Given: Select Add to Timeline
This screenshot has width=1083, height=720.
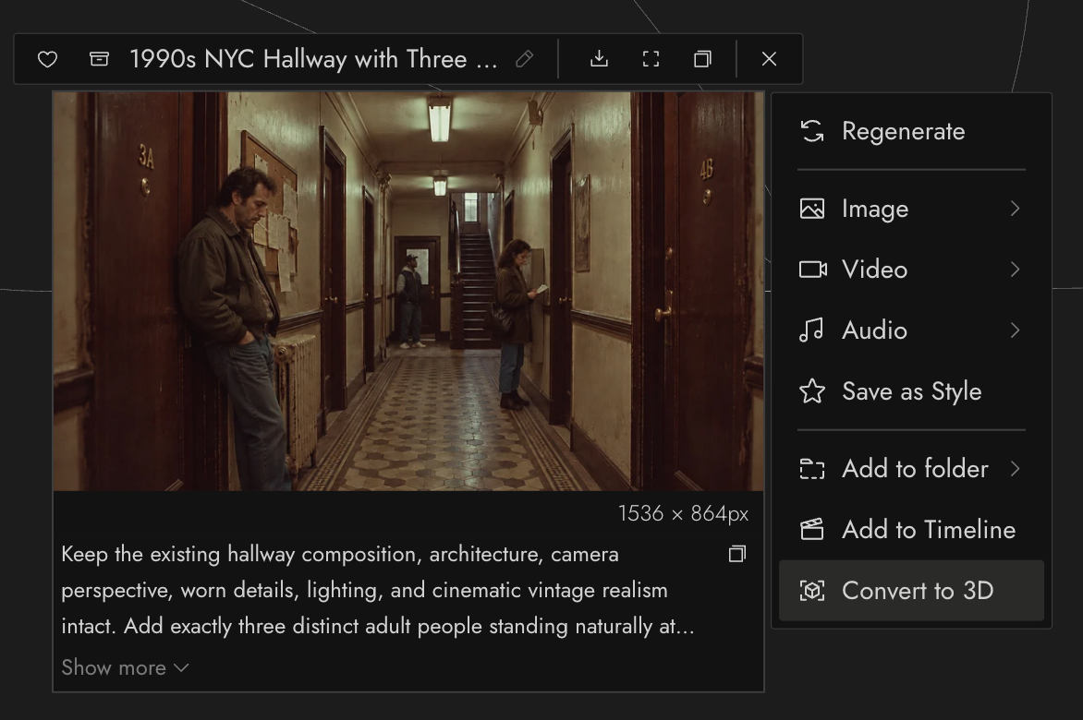Looking at the screenshot, I should [911, 529].
